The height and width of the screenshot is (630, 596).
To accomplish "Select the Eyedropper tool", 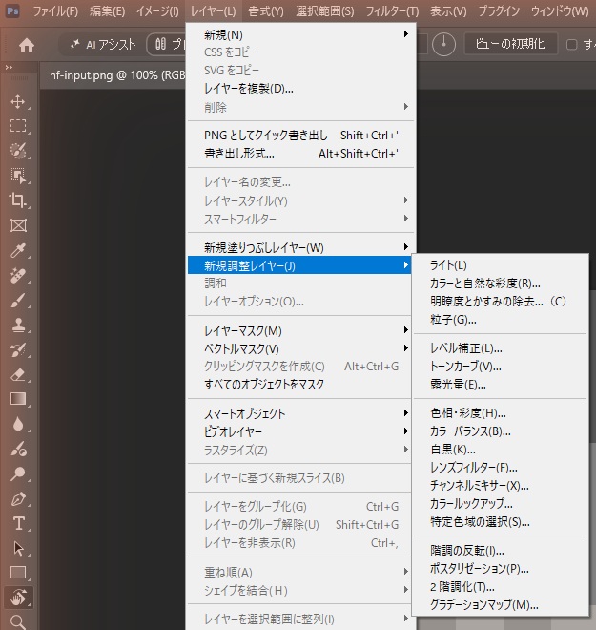I will pyautogui.click(x=18, y=250).
